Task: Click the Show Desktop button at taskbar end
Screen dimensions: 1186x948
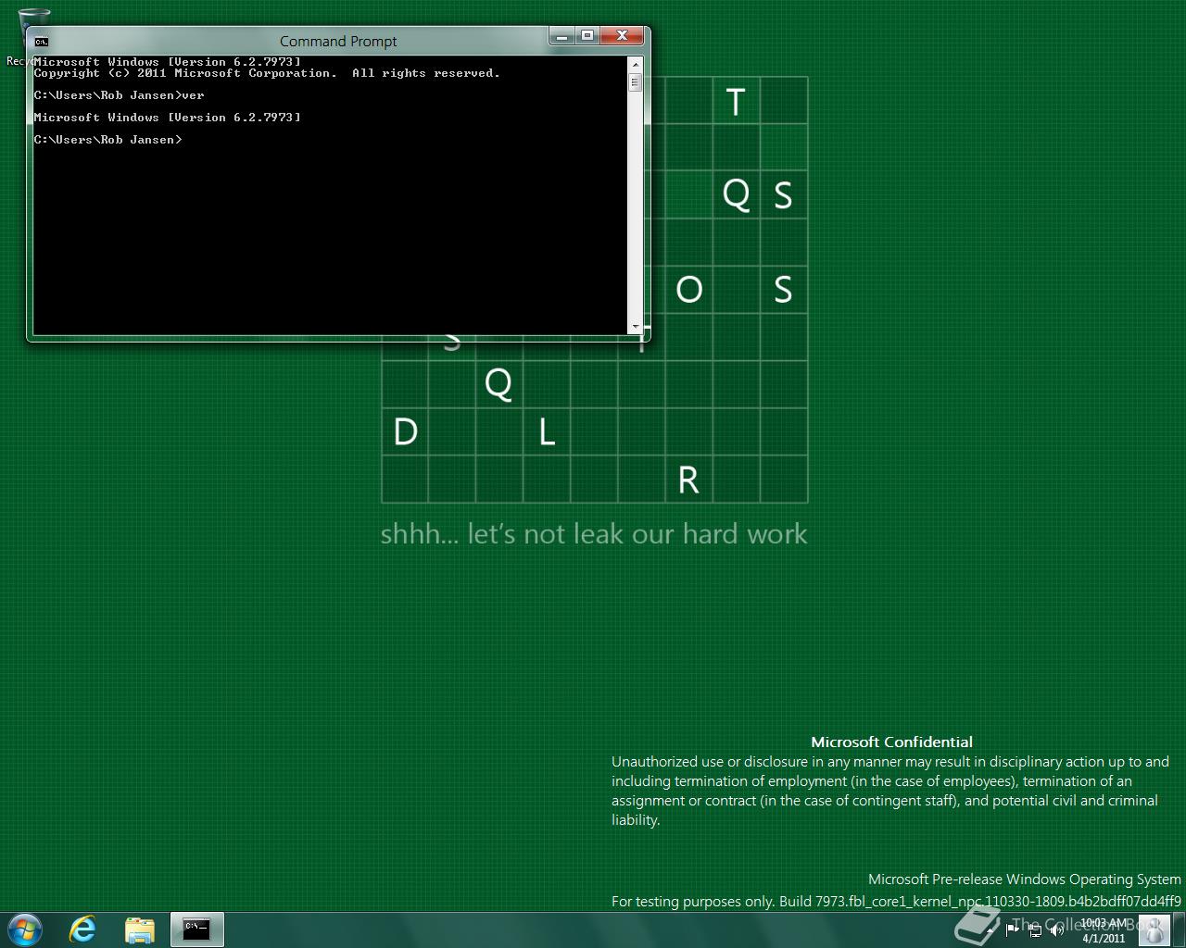Action: [x=1179, y=929]
